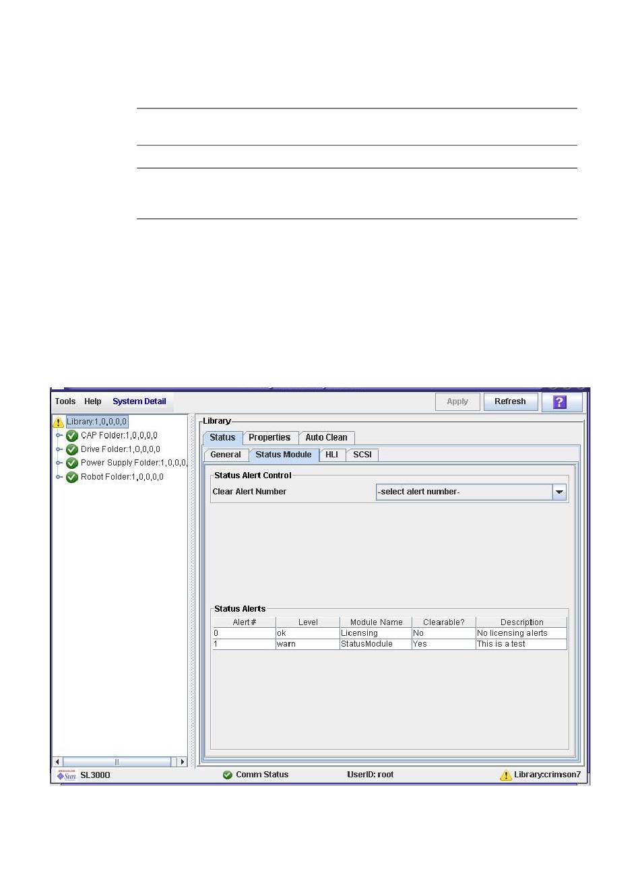Screen dimensions: 640x875
Task: Expand the CAP Folder tree node
Action: 59,436
